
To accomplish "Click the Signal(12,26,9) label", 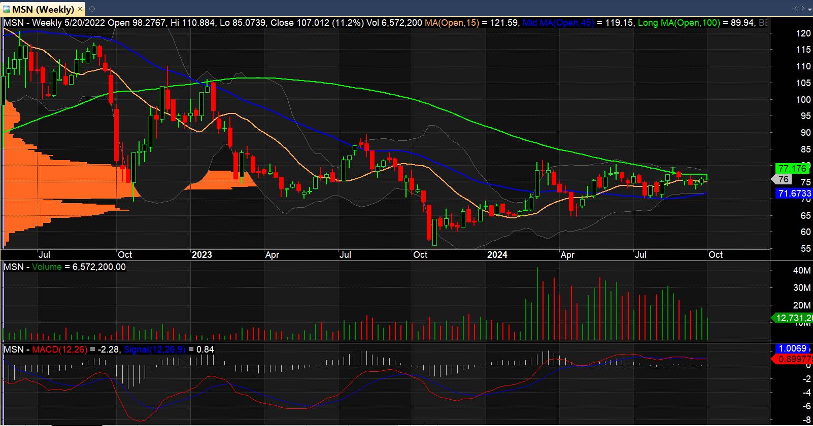I will (155, 350).
